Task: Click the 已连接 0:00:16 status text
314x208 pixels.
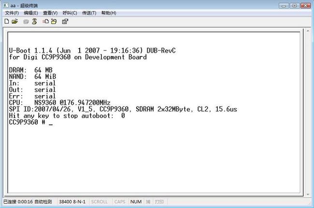Action: pos(18,202)
